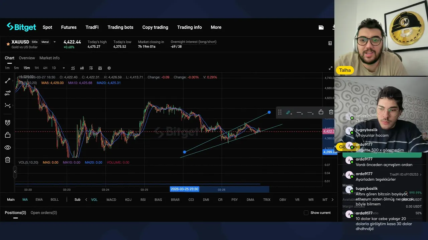Open the Trading bots menu
Image resolution: width=428 pixels, height=240 pixels.
(120, 27)
